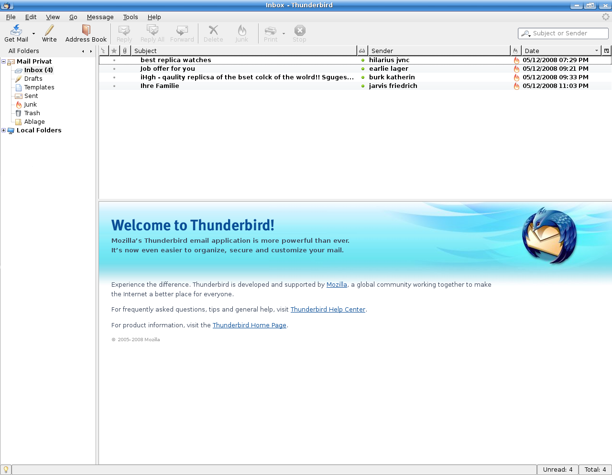Select the Ablage folder
Image resolution: width=612 pixels, height=475 pixels.
pyautogui.click(x=34, y=121)
